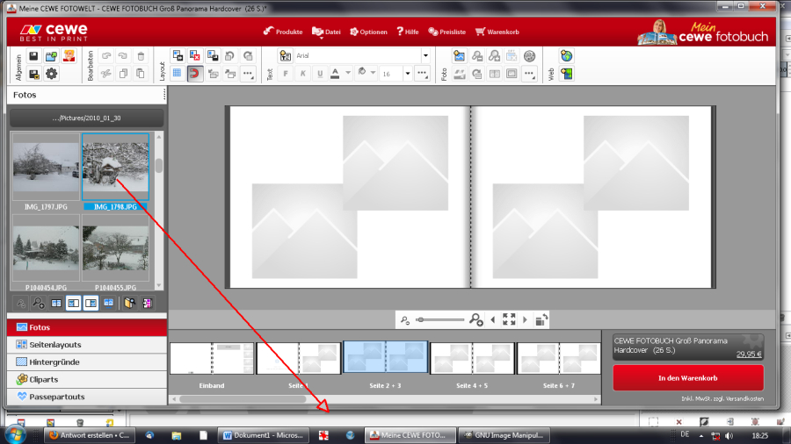
Task: Open the Produkte menu
Action: click(x=282, y=32)
